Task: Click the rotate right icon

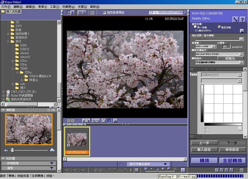Action: pyautogui.click(x=88, y=121)
